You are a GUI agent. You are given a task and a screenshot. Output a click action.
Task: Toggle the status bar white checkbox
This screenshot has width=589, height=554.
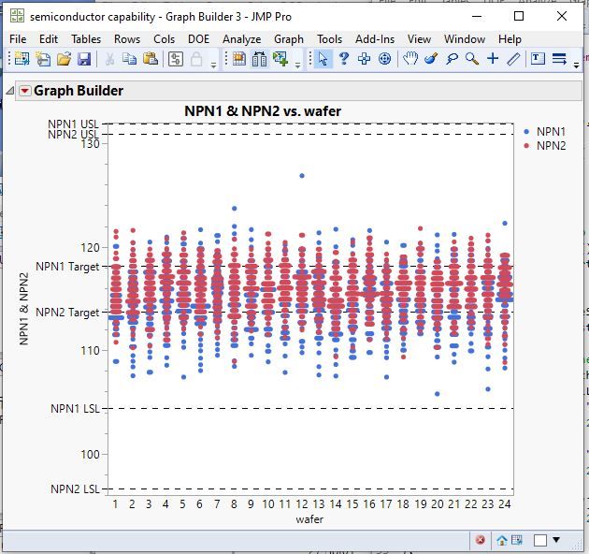(539, 540)
